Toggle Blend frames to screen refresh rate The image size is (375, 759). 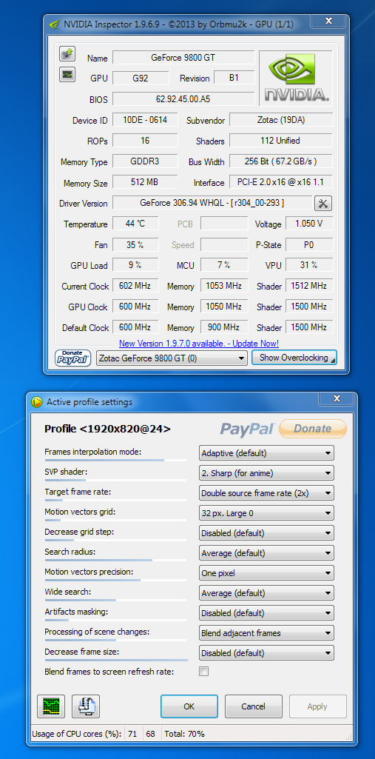(204, 672)
